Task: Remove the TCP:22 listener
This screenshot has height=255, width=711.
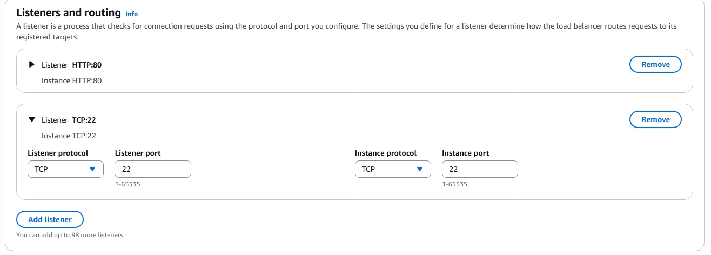Action: tap(655, 119)
